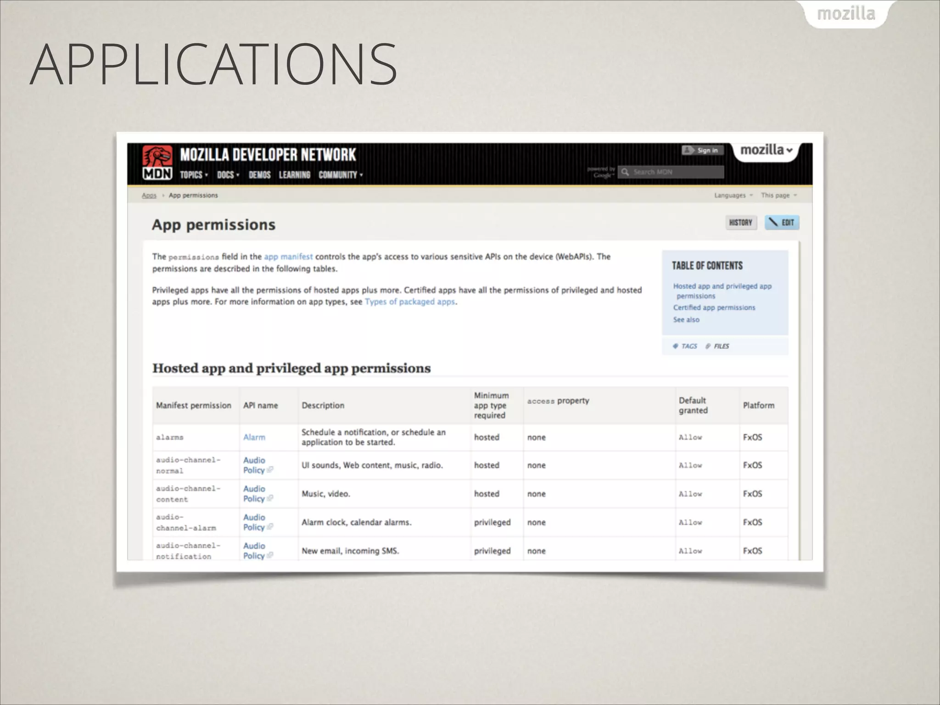This screenshot has width=940, height=705.
Task: Select 'Alarm clock, calendar alarms.' cell
Action: 384,522
